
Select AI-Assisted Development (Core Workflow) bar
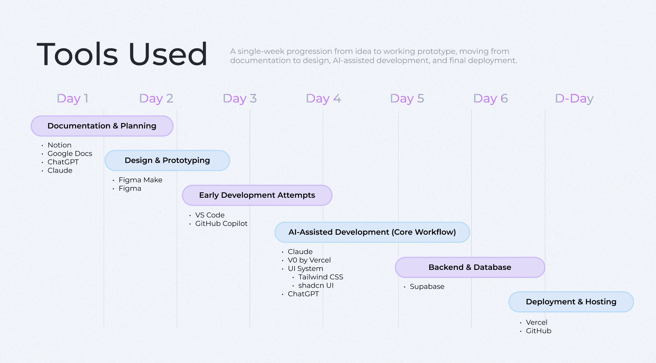(372, 232)
